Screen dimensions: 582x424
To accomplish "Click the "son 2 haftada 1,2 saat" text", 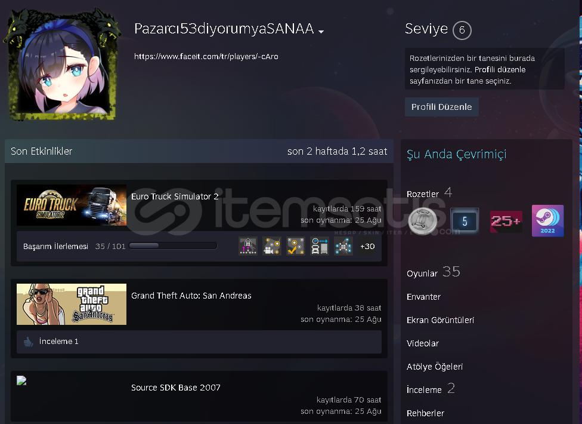I will point(337,151).
